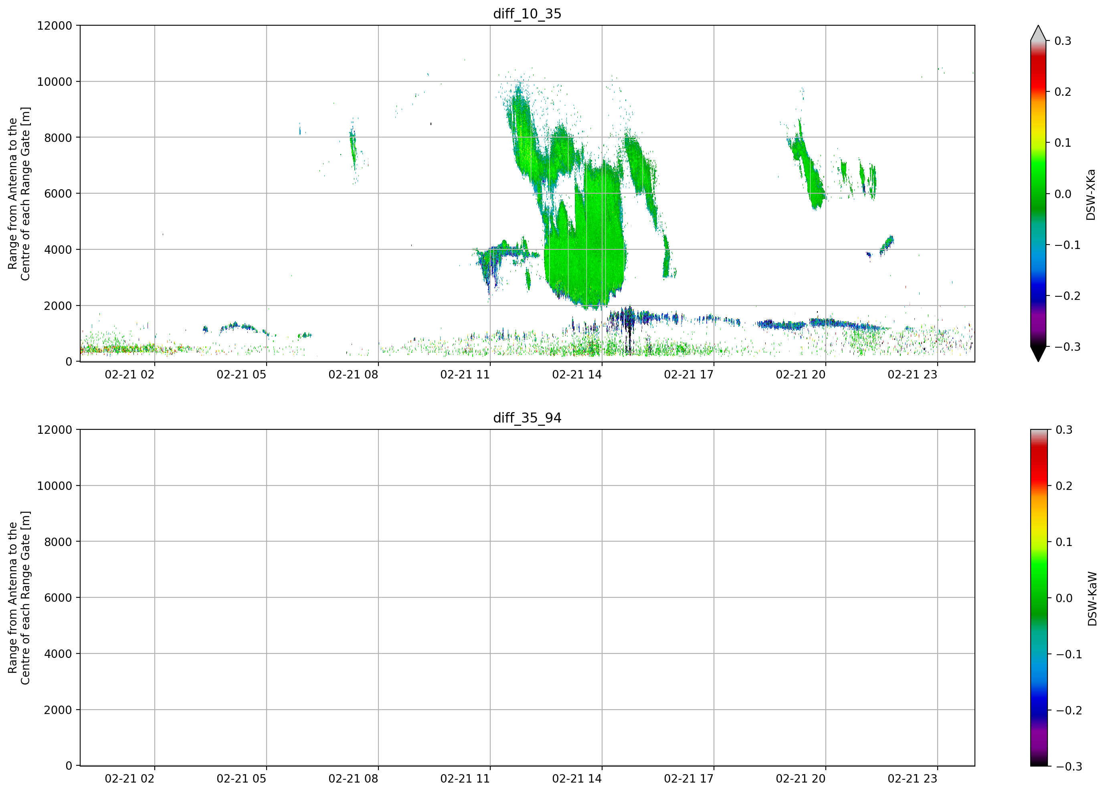This screenshot has width=1106, height=793.
Task: Click the "6000" y-tick of diff_35_94 plot
Action: 58,599
